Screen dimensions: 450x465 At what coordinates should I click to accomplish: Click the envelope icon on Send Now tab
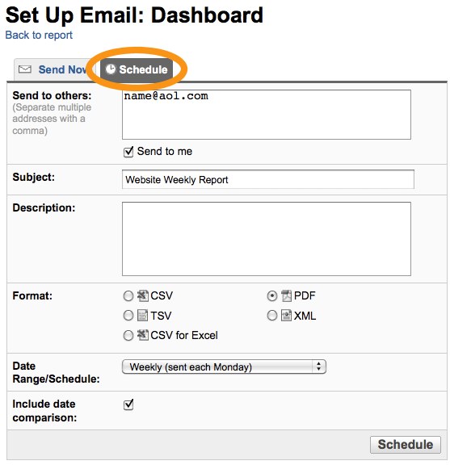tap(24, 69)
